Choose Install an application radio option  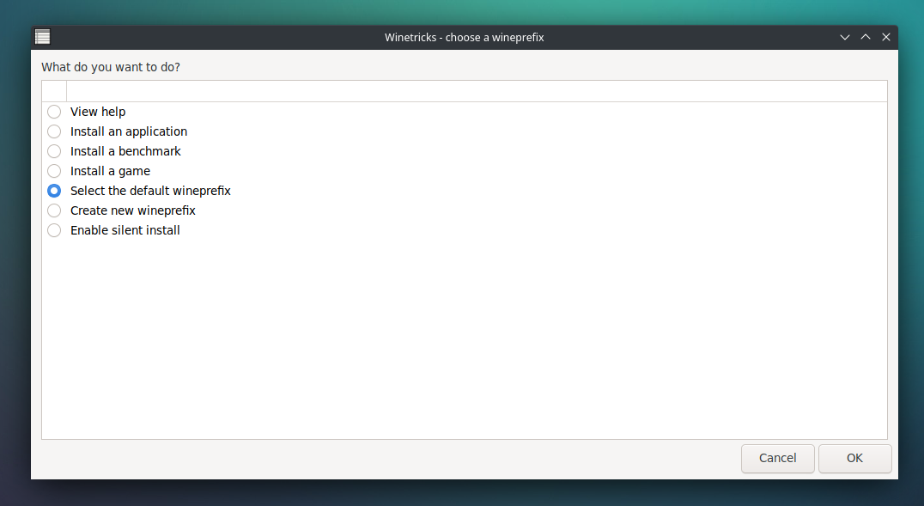(x=54, y=131)
